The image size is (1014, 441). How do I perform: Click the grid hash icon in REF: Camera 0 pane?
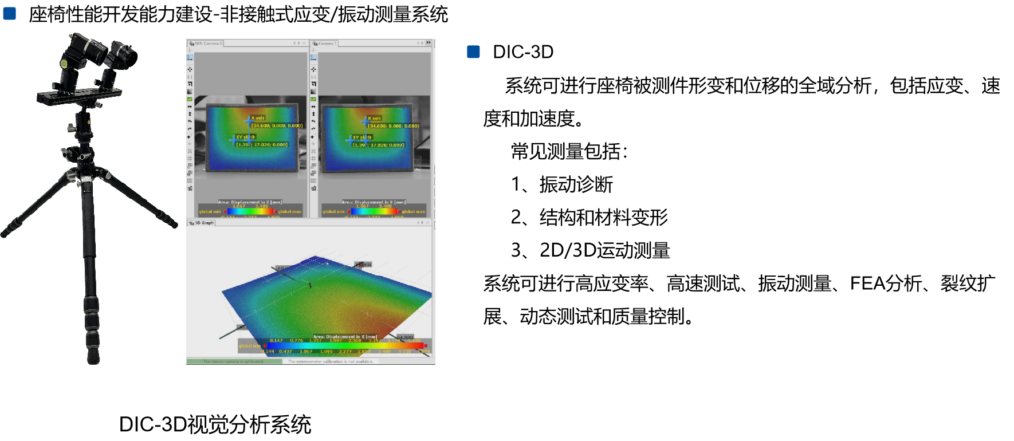click(190, 158)
